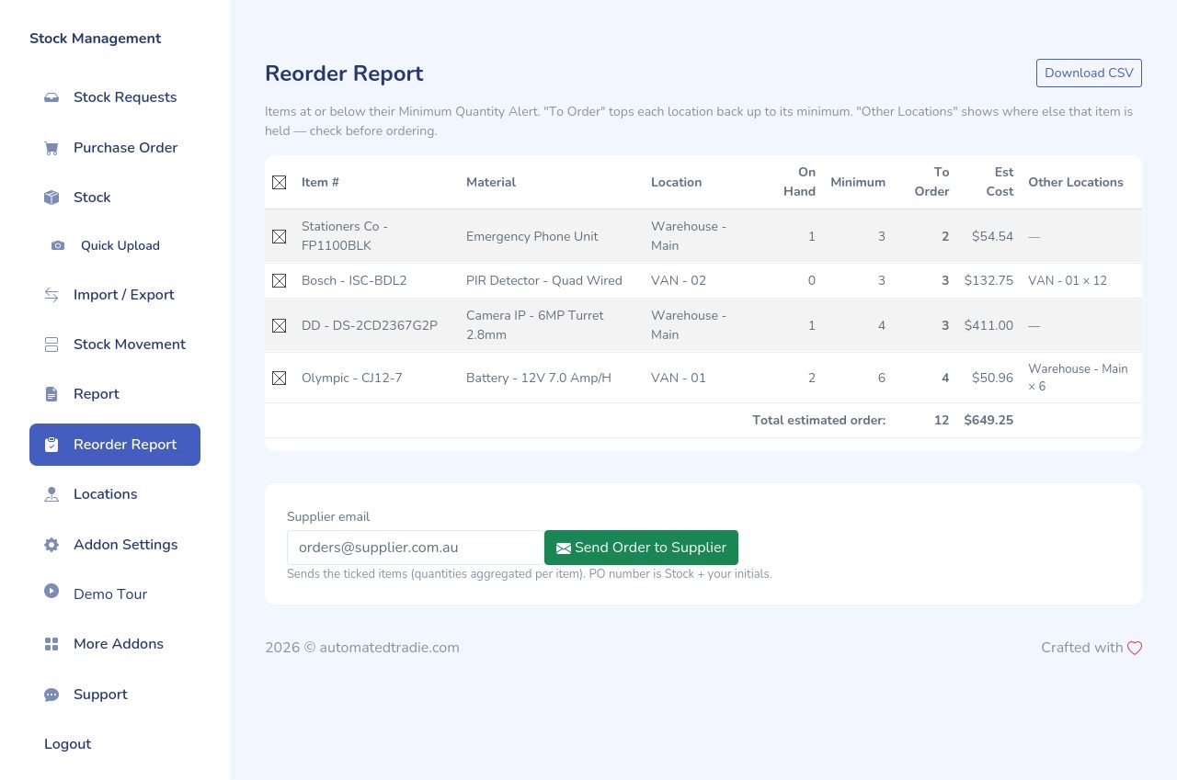Screen dimensions: 1177x780
Task: Untick the DD - DS-2CD2367G2P row checkbox
Action: point(280,326)
